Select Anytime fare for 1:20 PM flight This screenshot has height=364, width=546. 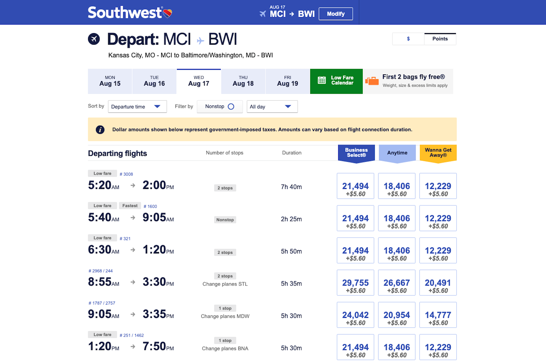[x=397, y=347]
